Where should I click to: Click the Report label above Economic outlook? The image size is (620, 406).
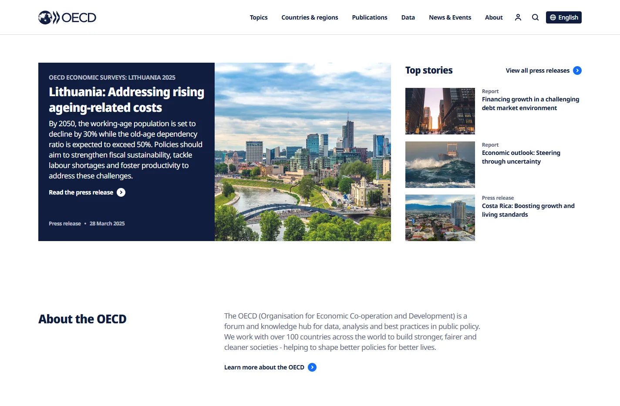pos(490,145)
